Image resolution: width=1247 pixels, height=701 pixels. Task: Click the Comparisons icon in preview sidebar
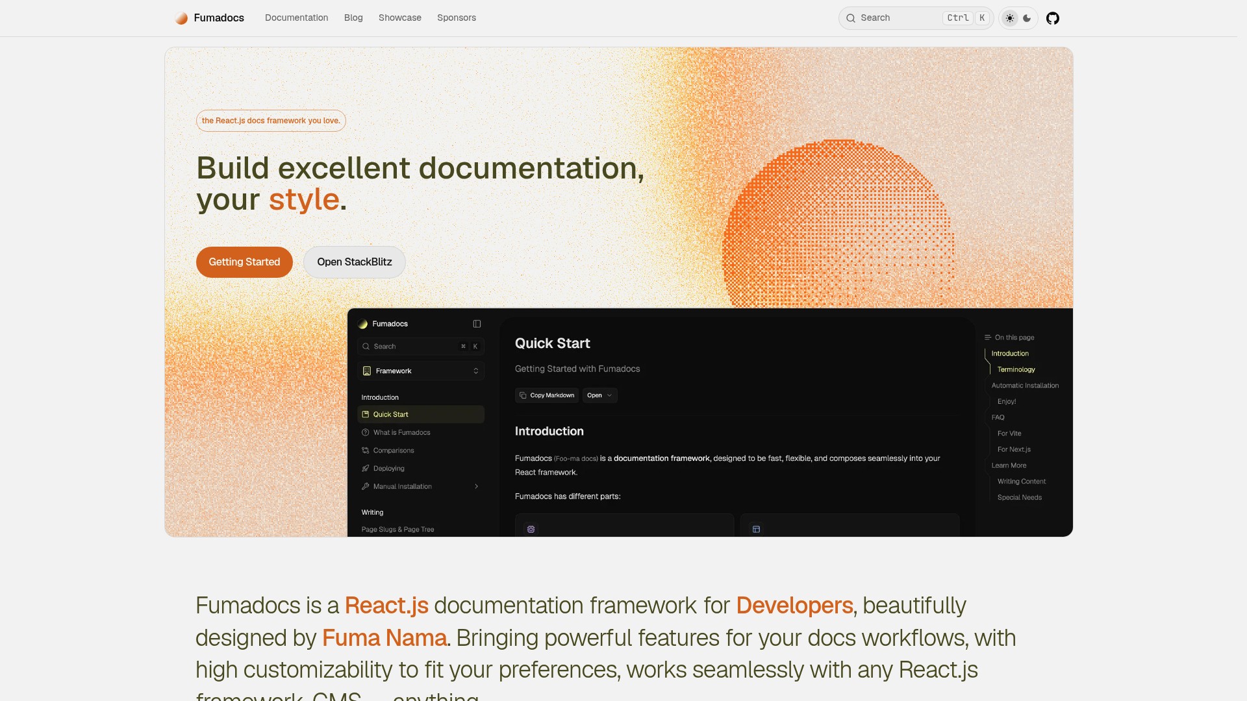[366, 450]
